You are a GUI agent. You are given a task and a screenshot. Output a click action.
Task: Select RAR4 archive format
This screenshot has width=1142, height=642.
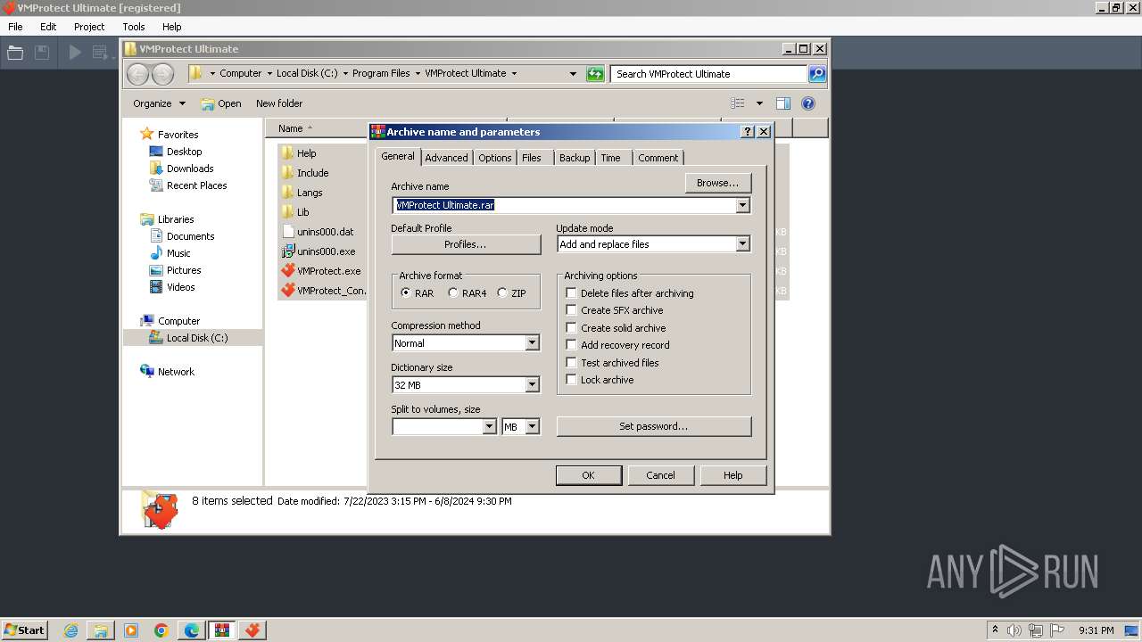point(453,293)
